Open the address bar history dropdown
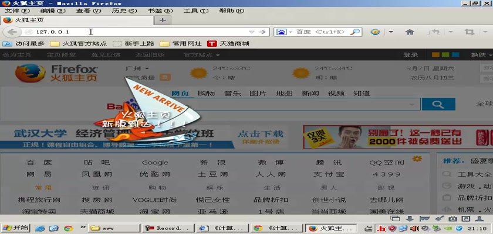 click(252, 32)
